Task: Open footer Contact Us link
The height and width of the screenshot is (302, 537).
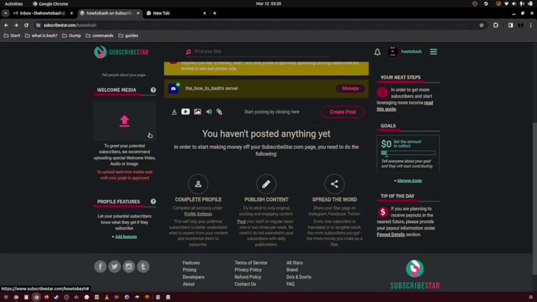Action: [245, 284]
